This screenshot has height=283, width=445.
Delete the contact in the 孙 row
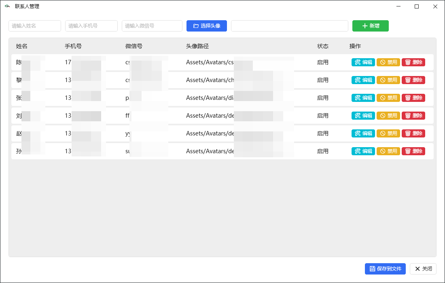pyautogui.click(x=413, y=151)
